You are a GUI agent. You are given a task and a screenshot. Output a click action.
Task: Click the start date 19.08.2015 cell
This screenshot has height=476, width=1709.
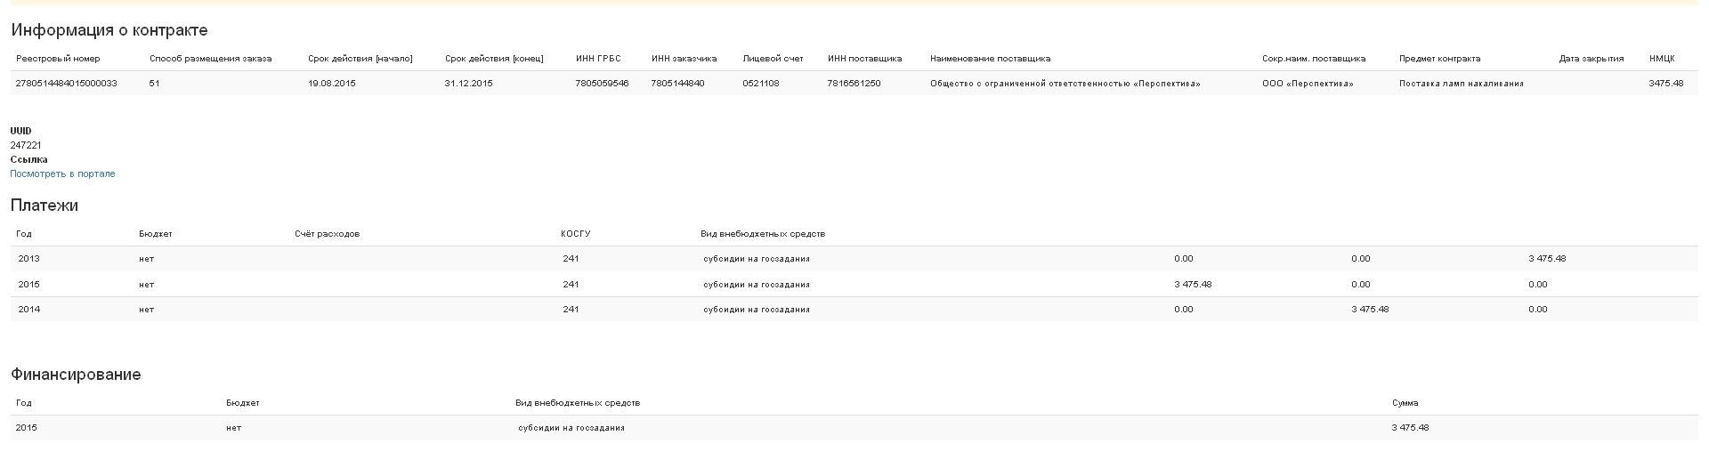click(331, 84)
